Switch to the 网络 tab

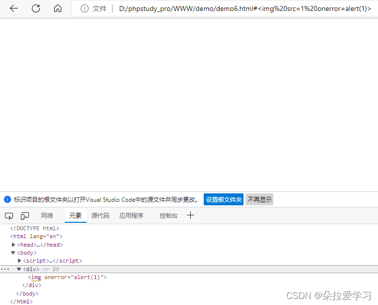point(47,216)
